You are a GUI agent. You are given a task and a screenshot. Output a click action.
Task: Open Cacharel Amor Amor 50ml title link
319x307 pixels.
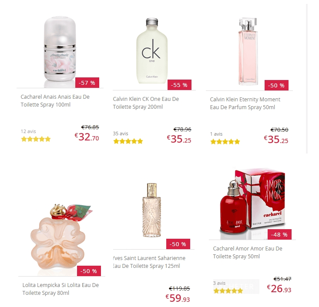click(x=248, y=252)
